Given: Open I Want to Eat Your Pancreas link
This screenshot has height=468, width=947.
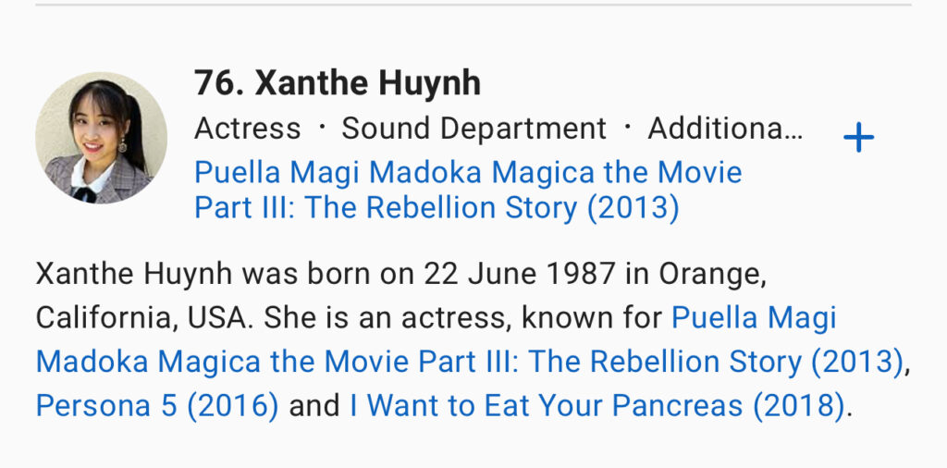Looking at the screenshot, I should [596, 405].
